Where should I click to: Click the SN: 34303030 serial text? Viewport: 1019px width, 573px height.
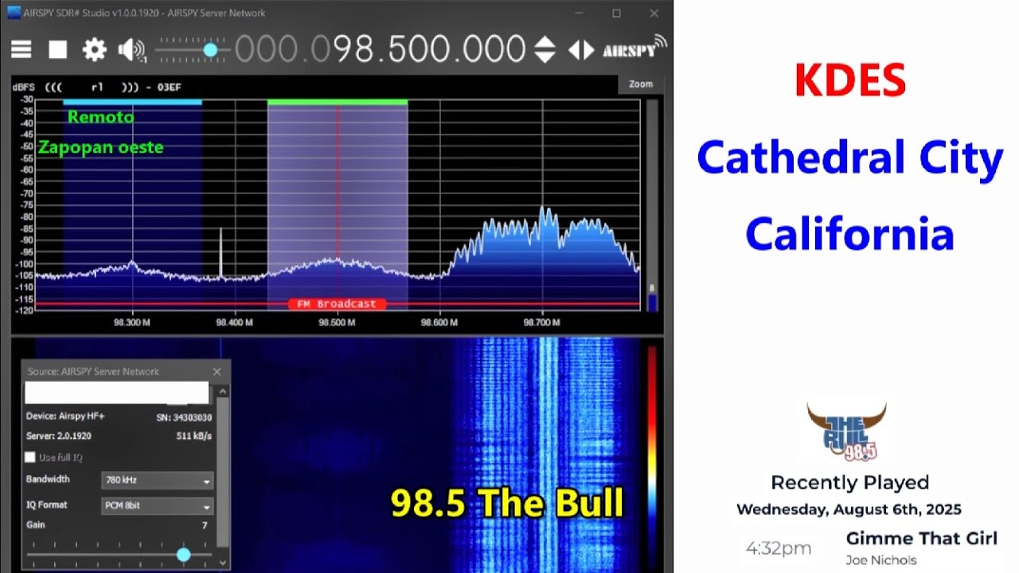pos(183,417)
